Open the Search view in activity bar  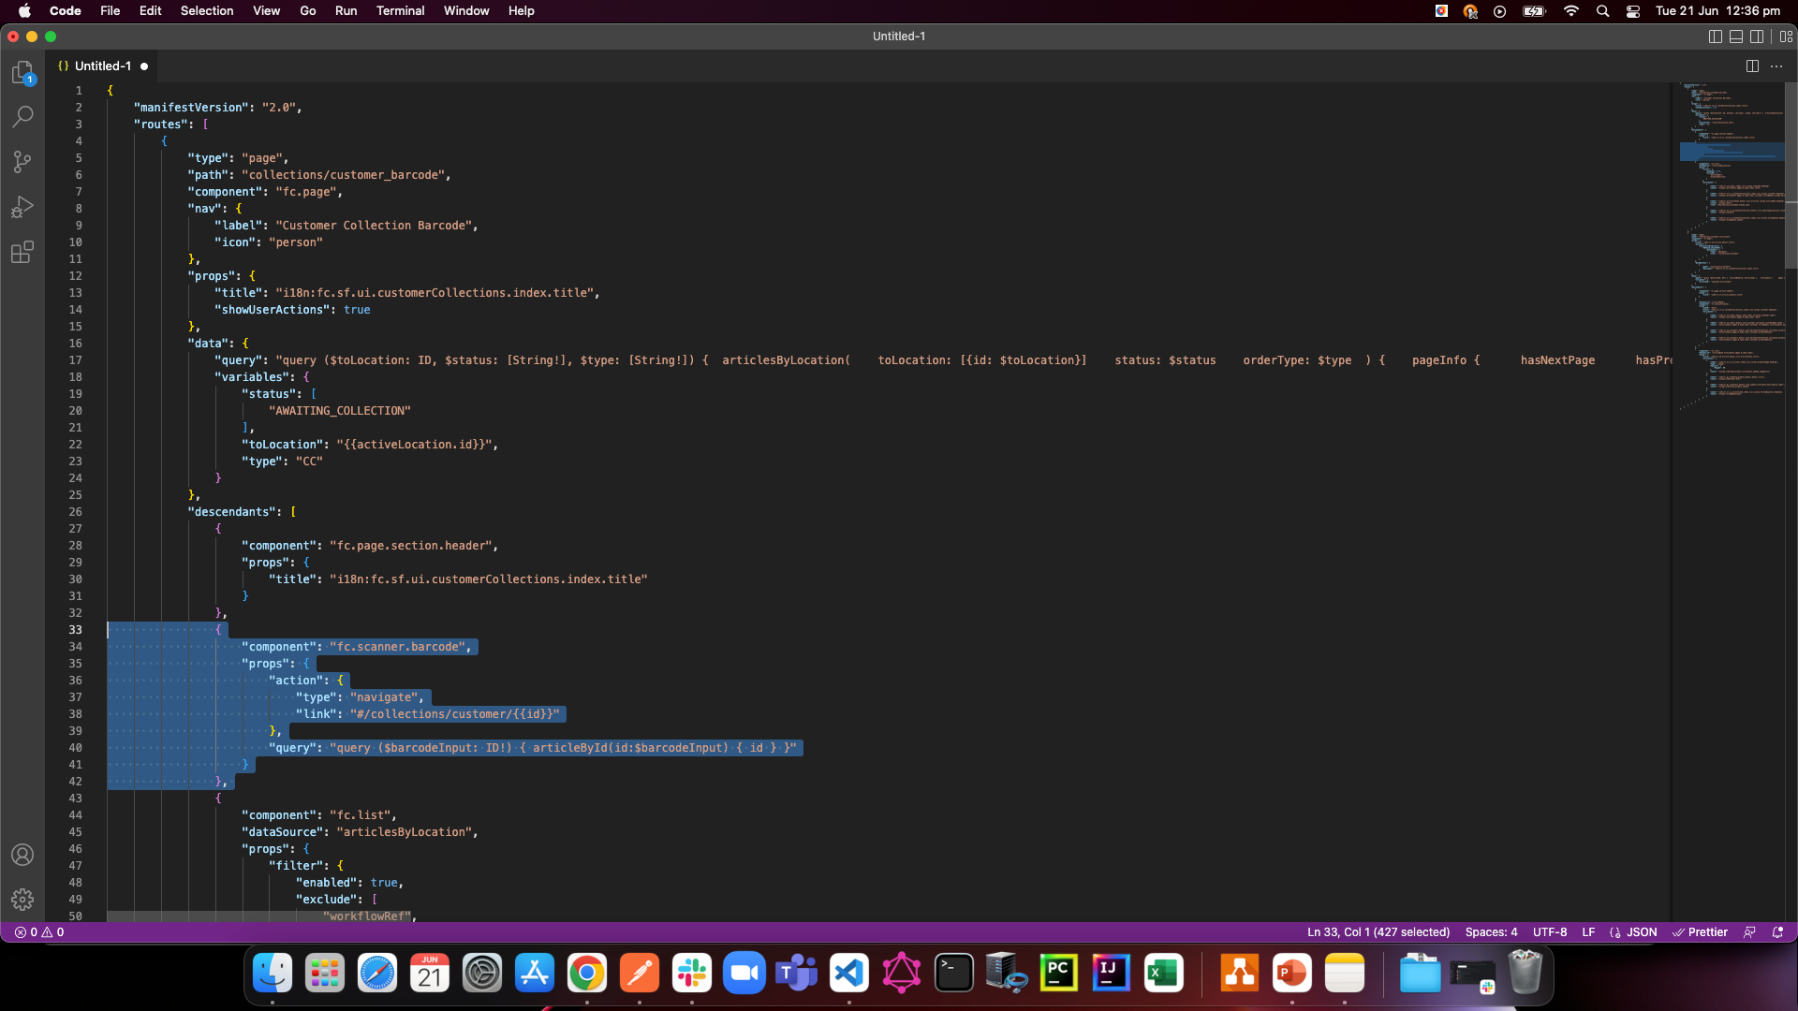pos(22,117)
